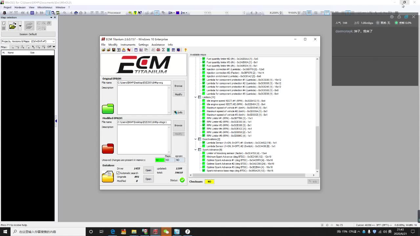Uncheck RPM Limiter #6 map checkbox

(203, 136)
